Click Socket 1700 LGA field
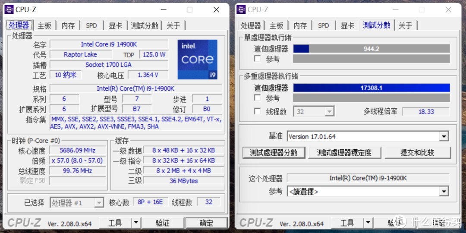Viewport: 466px width, 233px height. (x=109, y=64)
